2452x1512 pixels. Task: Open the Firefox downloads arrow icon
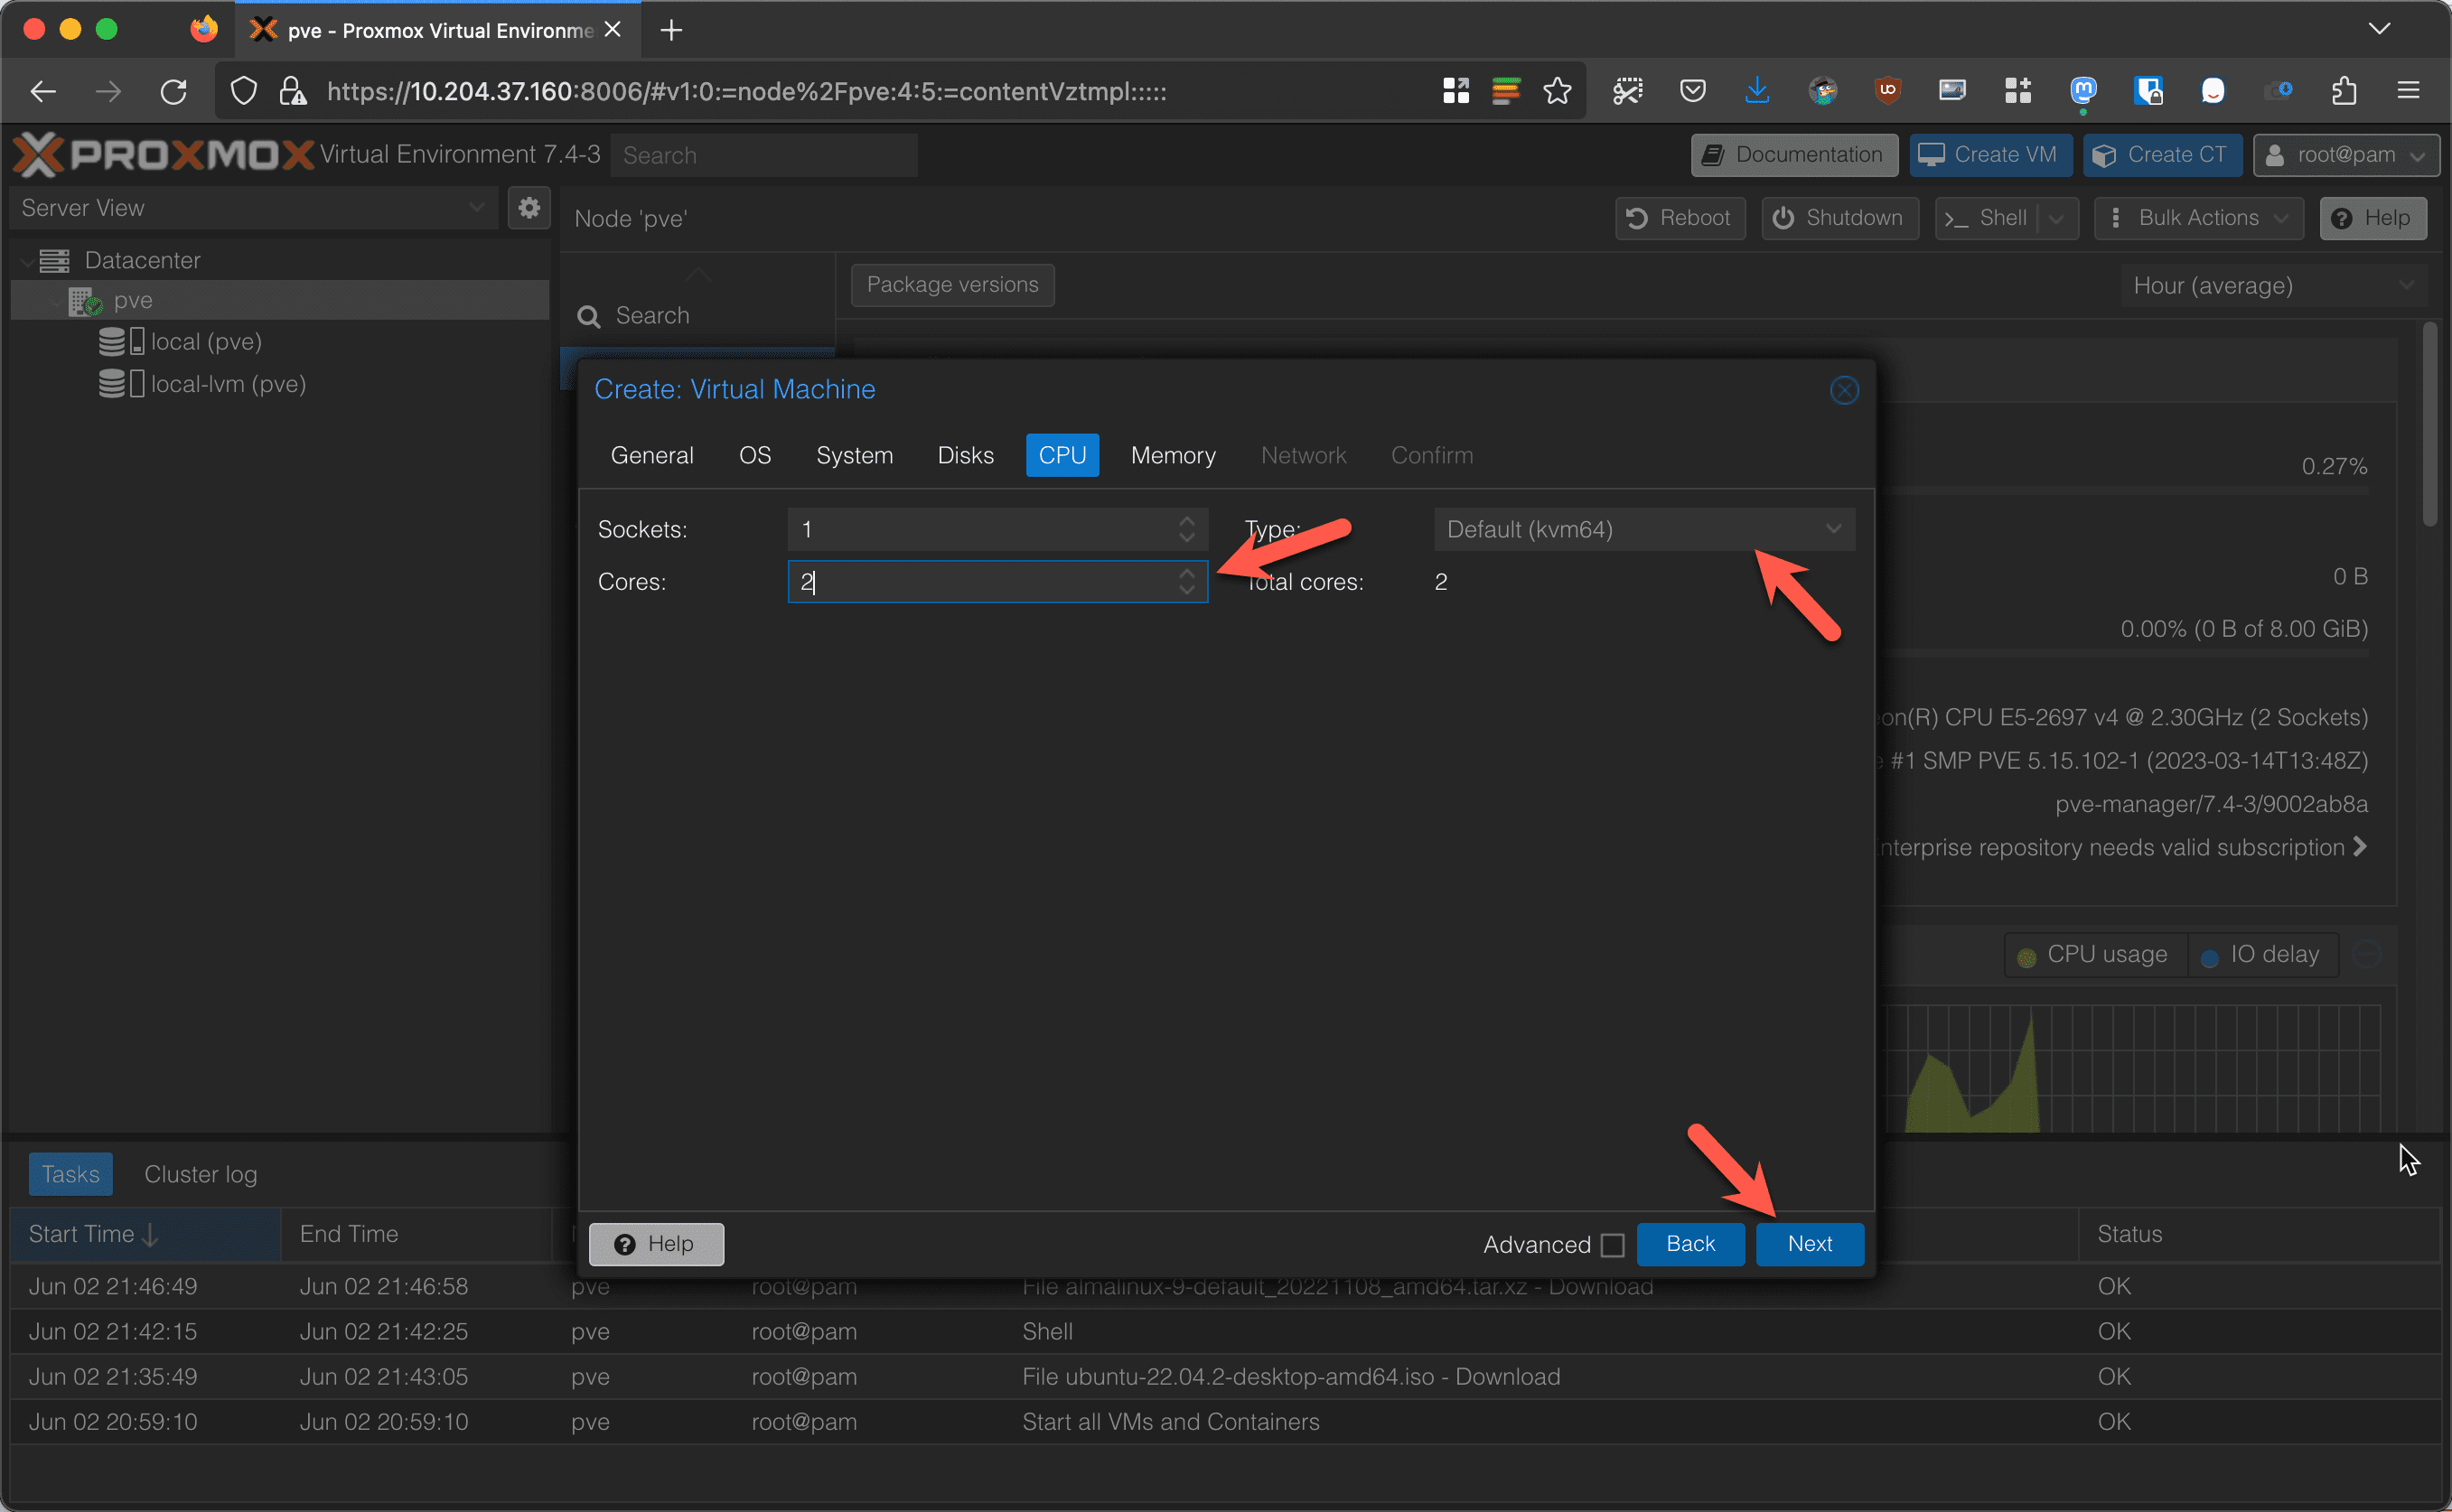(x=1756, y=91)
